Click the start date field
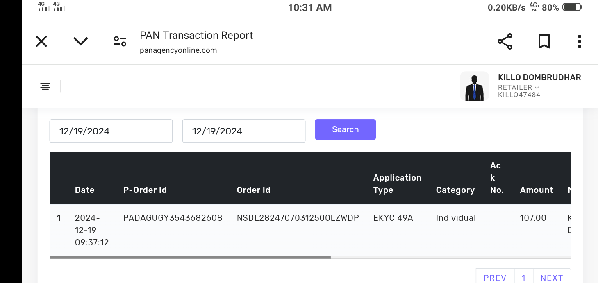 pyautogui.click(x=111, y=131)
